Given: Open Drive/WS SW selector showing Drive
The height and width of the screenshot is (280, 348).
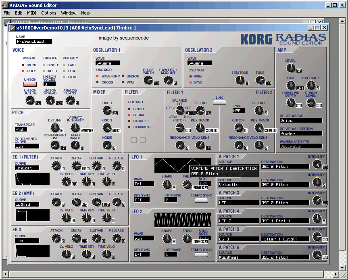Looking at the screenshot, I should tap(301, 120).
